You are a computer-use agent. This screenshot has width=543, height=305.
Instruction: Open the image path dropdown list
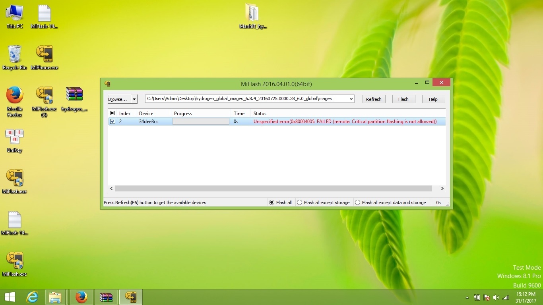[x=351, y=98]
